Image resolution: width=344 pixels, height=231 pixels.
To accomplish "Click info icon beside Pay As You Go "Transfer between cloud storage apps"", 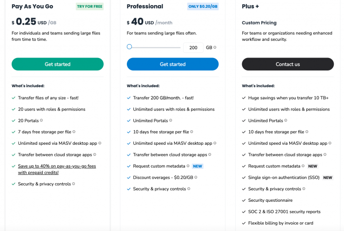I will [x=95, y=155].
